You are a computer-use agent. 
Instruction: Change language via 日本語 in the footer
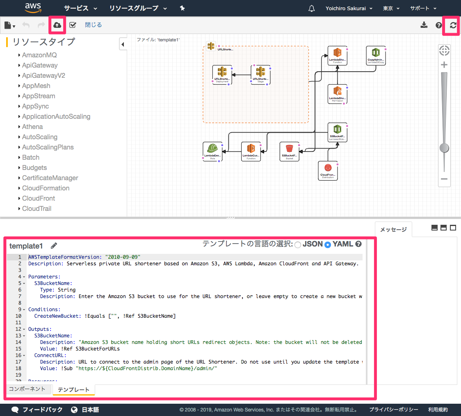pyautogui.click(x=85, y=409)
